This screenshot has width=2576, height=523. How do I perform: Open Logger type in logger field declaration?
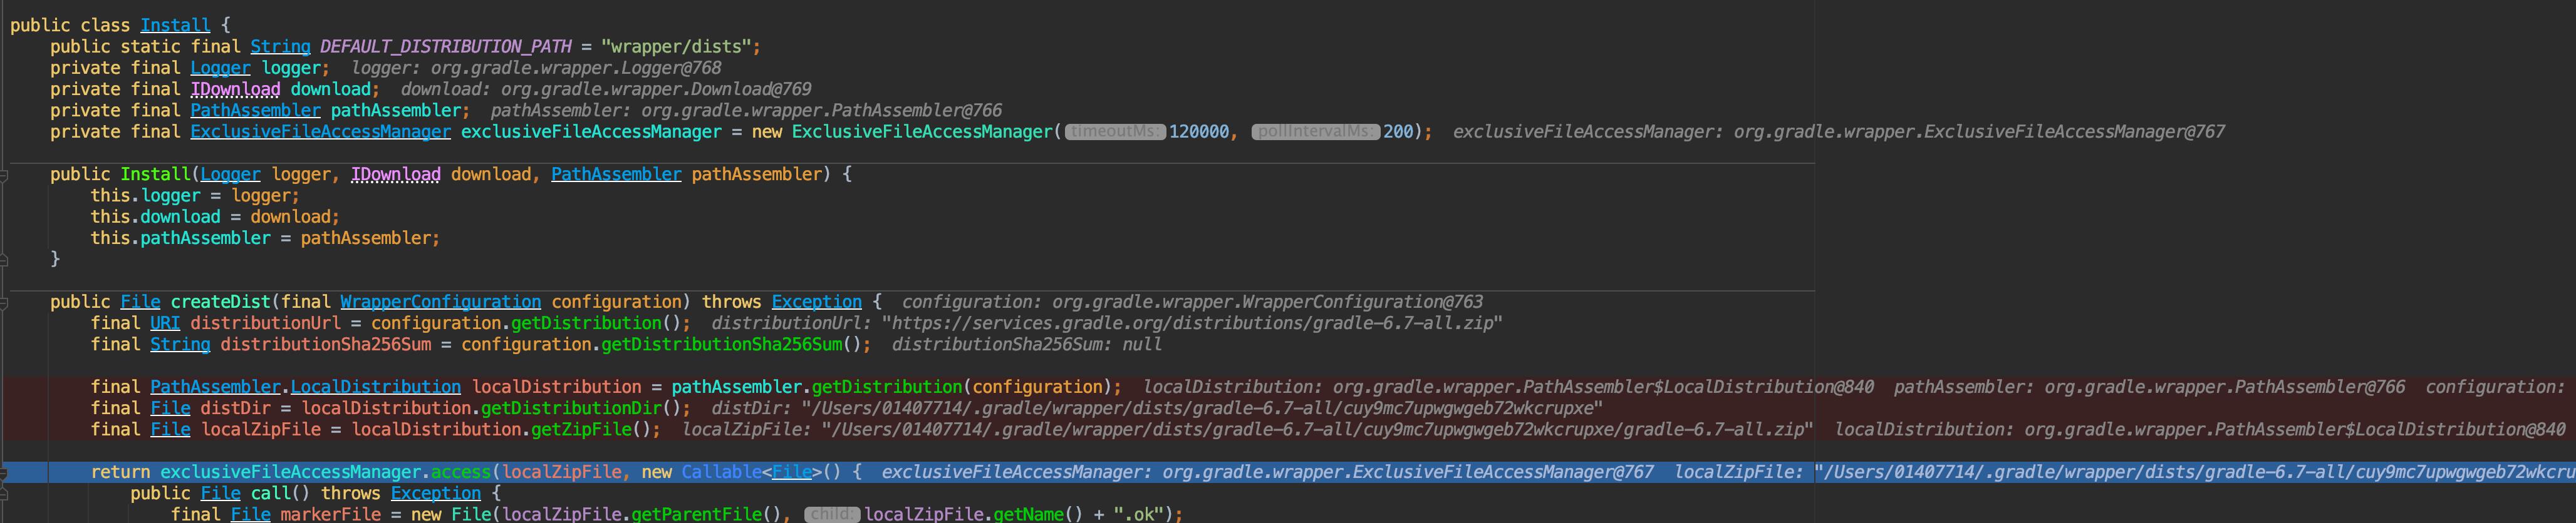pyautogui.click(x=220, y=68)
